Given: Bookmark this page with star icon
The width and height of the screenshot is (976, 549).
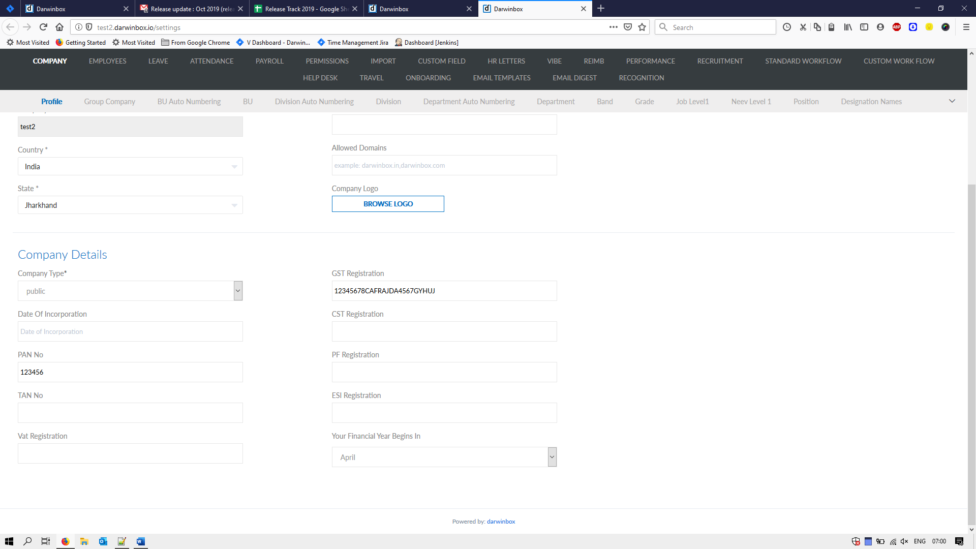Looking at the screenshot, I should pyautogui.click(x=642, y=27).
